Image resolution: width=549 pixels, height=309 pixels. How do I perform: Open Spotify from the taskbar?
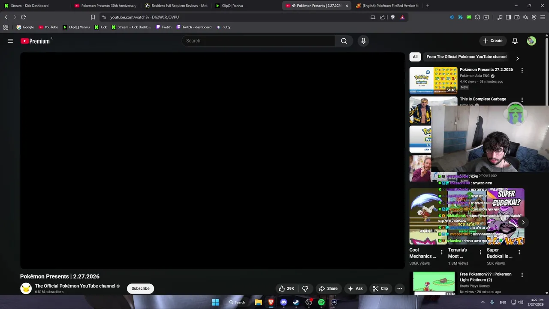[x=321, y=302]
